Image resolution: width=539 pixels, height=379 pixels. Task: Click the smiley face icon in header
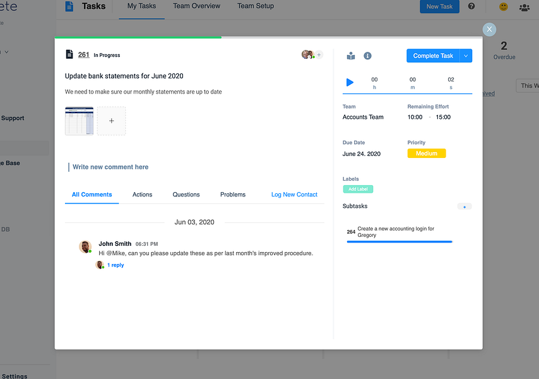tap(503, 6)
